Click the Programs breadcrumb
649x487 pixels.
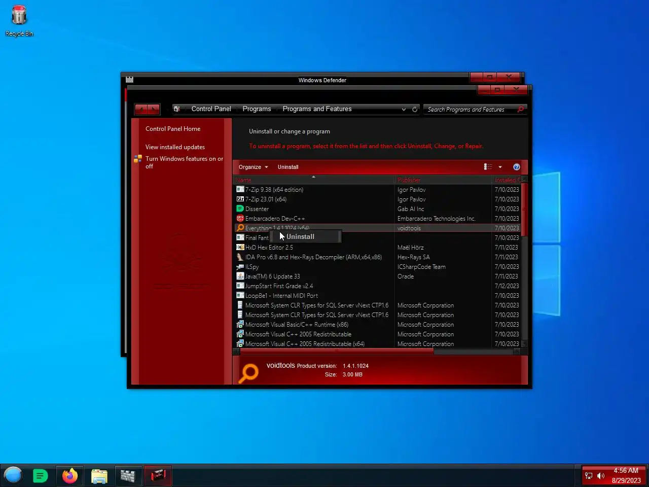[257, 109]
